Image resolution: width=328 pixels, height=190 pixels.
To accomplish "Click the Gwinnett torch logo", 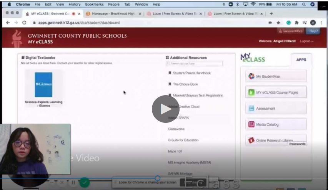I will click(x=17, y=39).
